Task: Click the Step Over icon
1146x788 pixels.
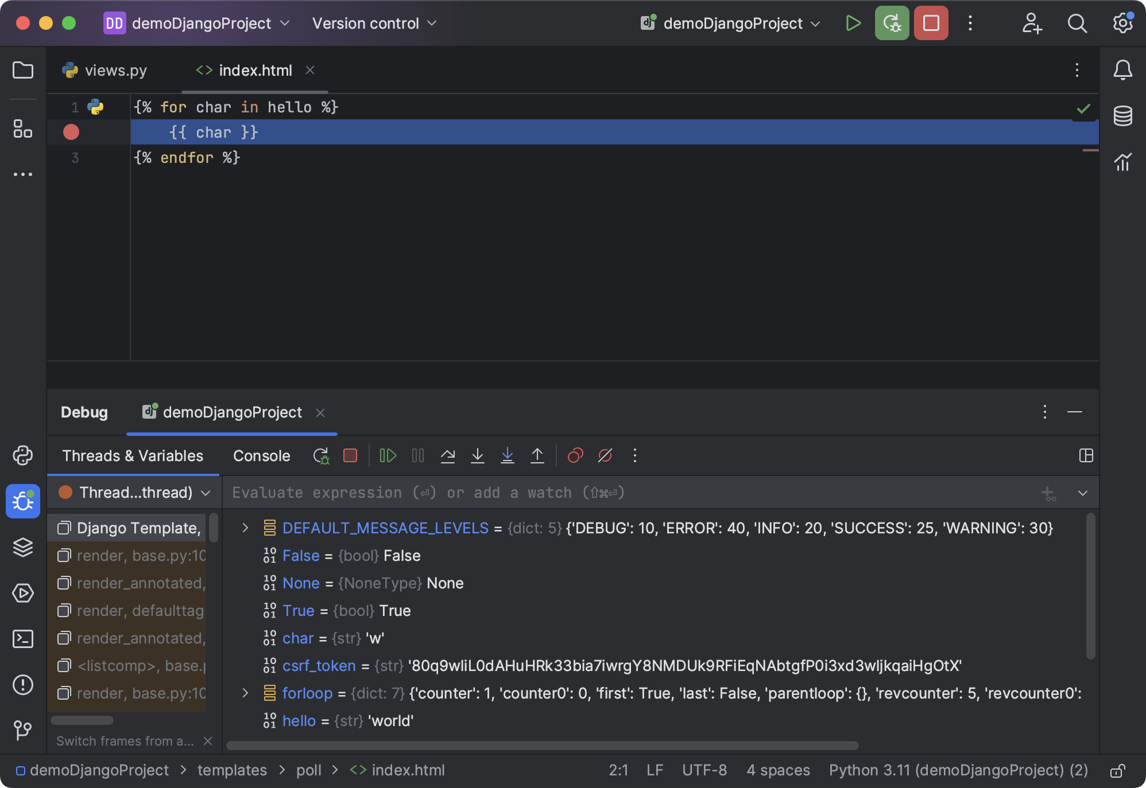Action: (448, 456)
